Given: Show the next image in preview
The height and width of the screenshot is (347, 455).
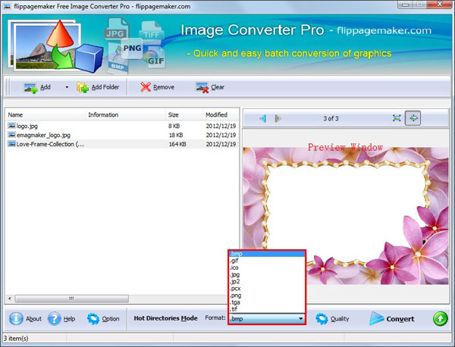Looking at the screenshot, I should point(278,118).
